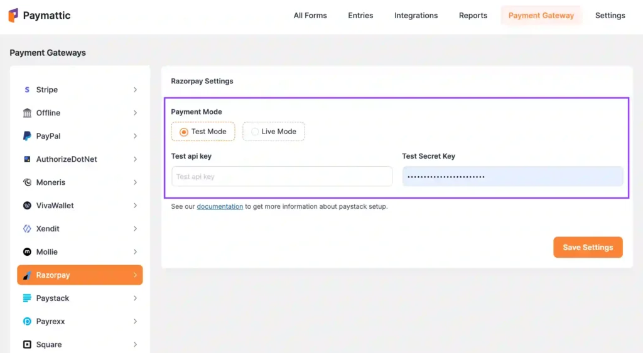Expand the Mollie row chevron
Viewport: 643px width, 353px height.
point(135,252)
